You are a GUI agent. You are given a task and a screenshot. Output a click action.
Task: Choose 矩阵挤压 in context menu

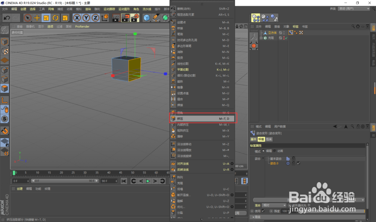(x=202, y=131)
